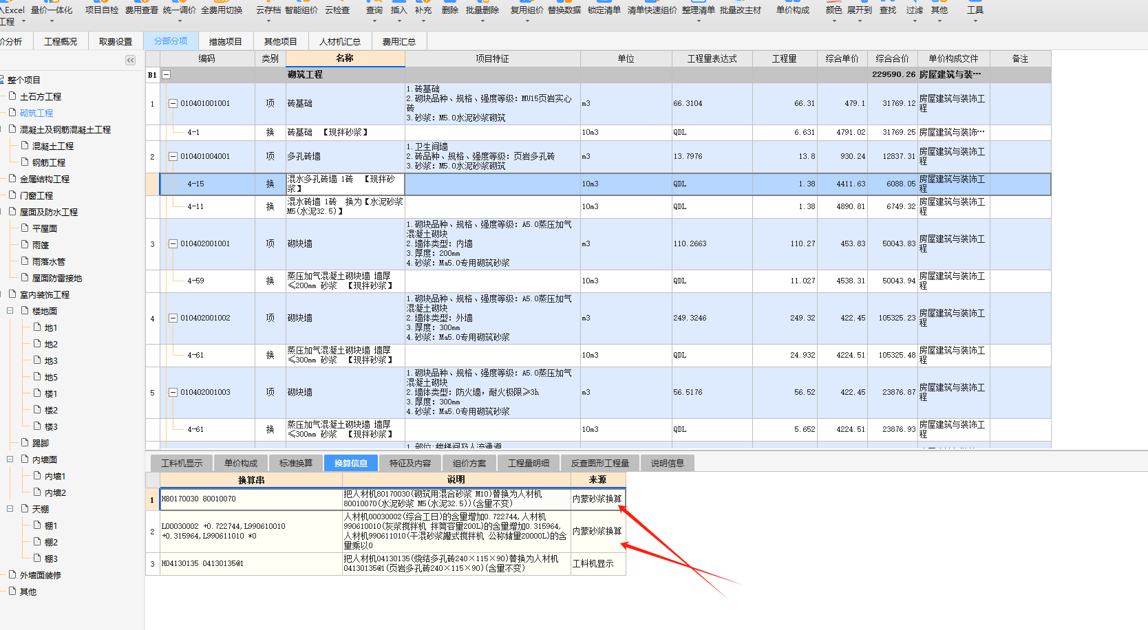Click 替换数据 toolbar item
The image size is (1148, 630).
[564, 10]
